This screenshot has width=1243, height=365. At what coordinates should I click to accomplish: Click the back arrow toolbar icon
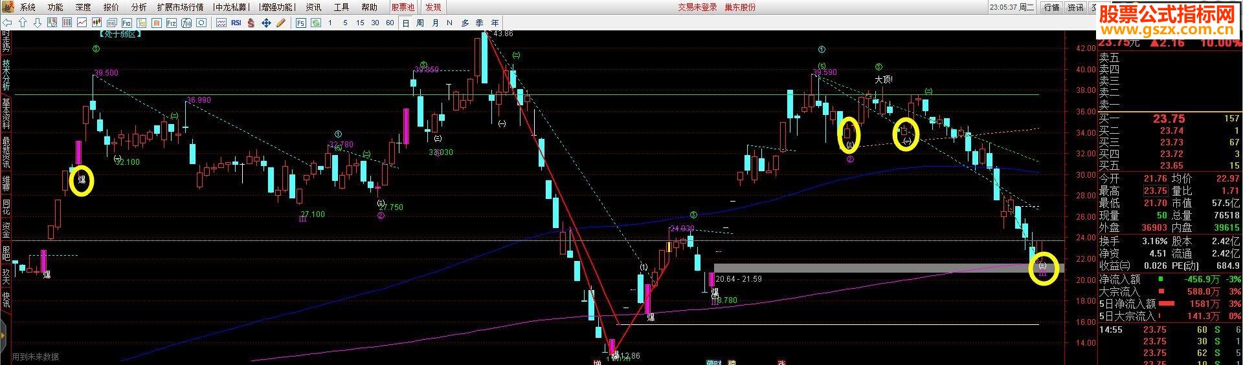point(8,23)
